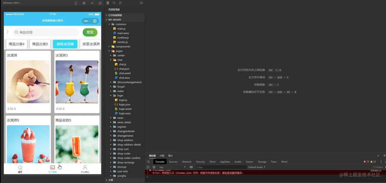The image size is (386, 183).
Task: Open the console context 'top' dropdown
Action: pos(172,167)
